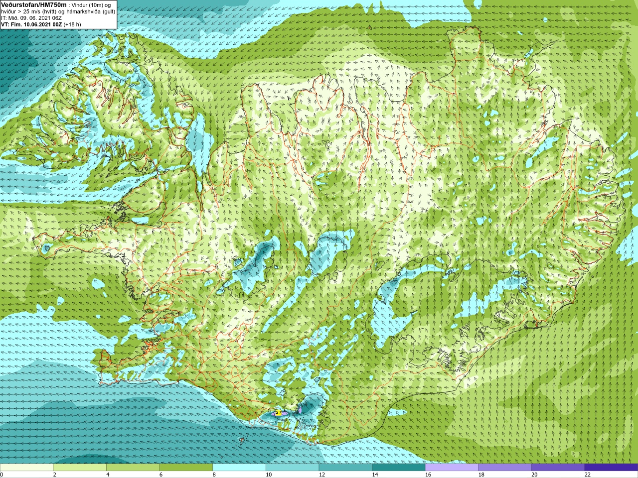
Task: Click the legend scale label '6'
Action: pyautogui.click(x=161, y=475)
